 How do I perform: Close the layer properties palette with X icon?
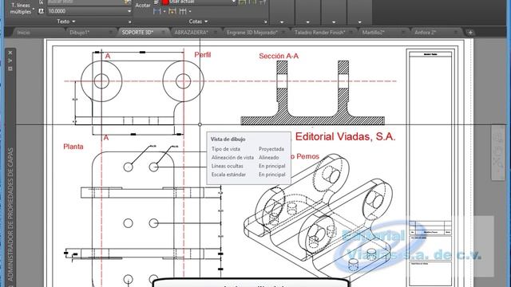click(10, 53)
